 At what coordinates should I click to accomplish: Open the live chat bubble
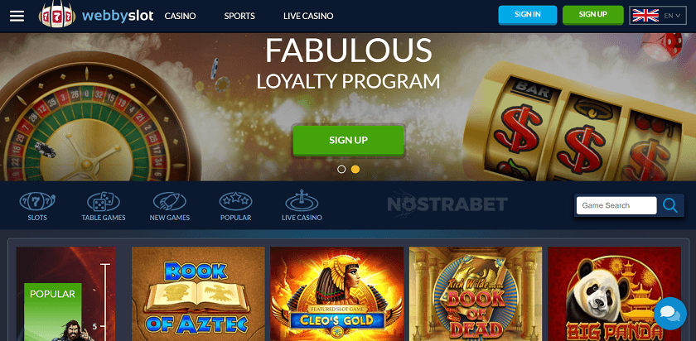(x=669, y=314)
